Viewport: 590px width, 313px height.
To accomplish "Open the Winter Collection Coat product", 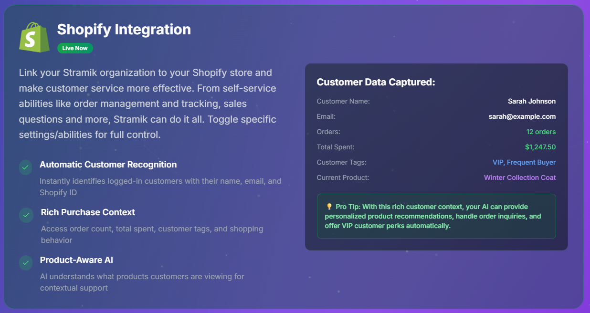I will click(x=519, y=177).
